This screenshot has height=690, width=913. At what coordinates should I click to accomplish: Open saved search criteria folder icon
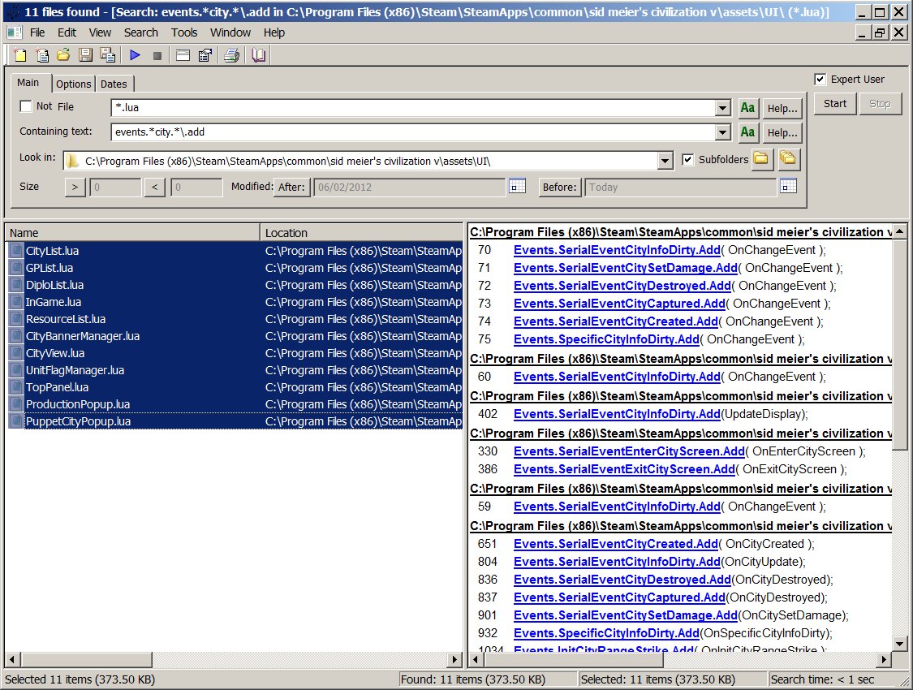(x=62, y=55)
